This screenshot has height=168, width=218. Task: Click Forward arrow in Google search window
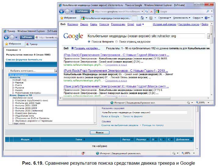point(67,11)
